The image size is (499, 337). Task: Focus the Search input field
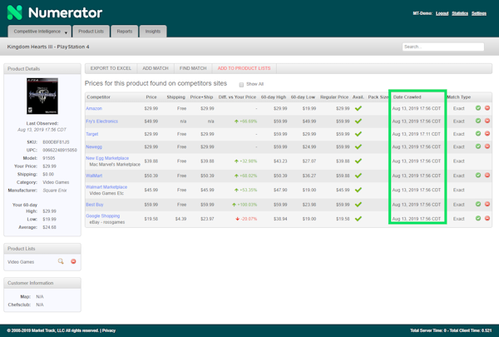coord(442,47)
